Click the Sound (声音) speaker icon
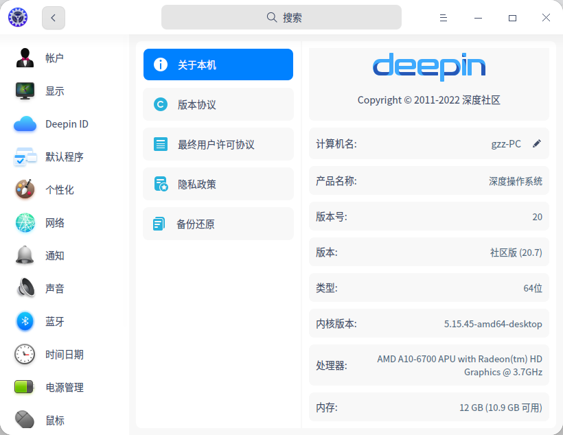 25,289
